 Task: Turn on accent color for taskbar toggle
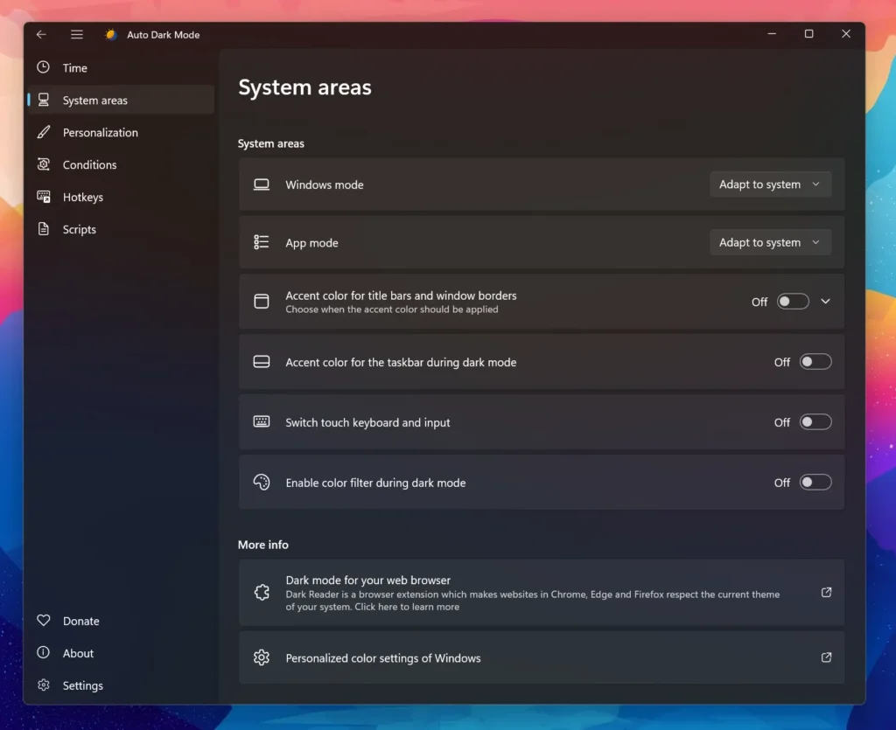pos(815,362)
